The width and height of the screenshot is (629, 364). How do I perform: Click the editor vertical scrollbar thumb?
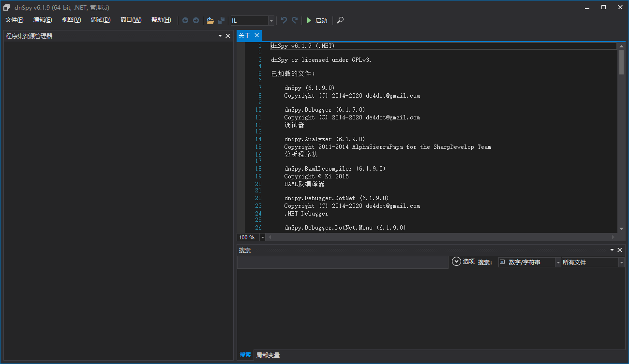pos(621,62)
